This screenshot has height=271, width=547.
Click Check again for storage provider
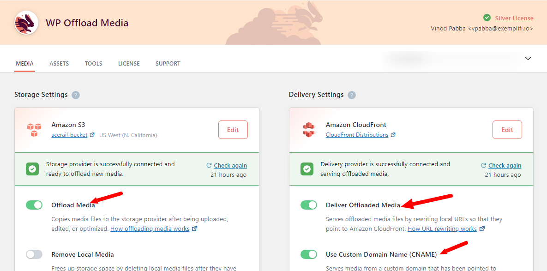click(x=230, y=165)
